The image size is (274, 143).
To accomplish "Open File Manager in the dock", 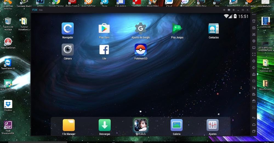I will pyautogui.click(x=69, y=125).
